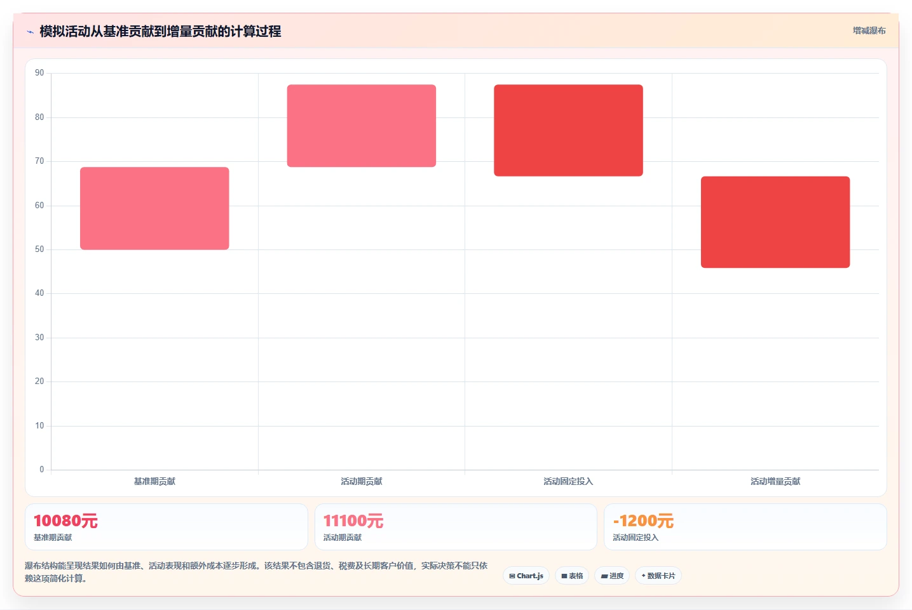Click the 活动固定投入 red bar

(x=568, y=130)
